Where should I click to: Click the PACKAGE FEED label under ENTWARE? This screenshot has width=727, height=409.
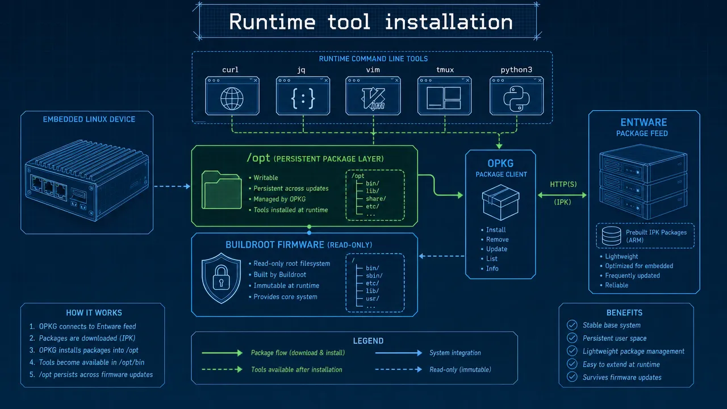pos(642,133)
